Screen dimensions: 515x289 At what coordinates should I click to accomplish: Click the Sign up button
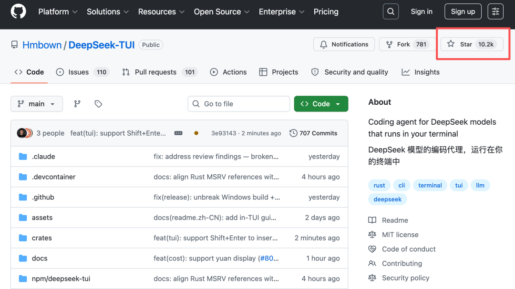click(x=463, y=11)
